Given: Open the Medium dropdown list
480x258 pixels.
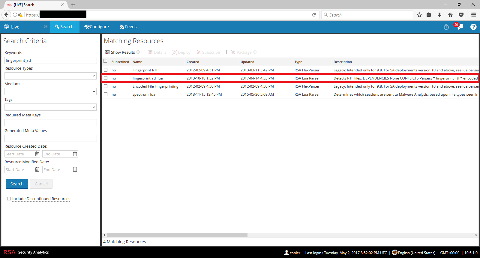Looking at the screenshot, I should point(50,91).
